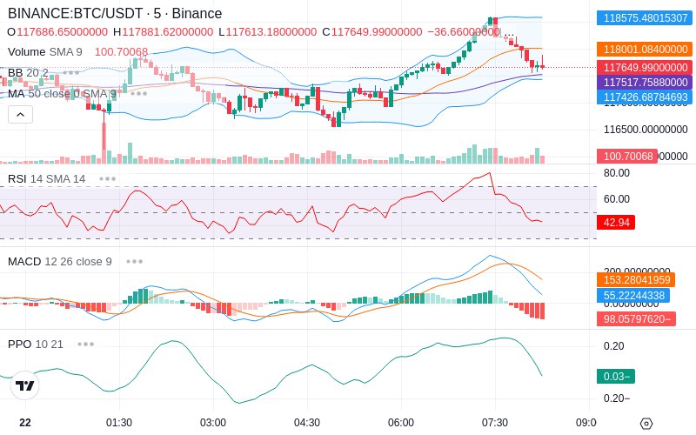This screenshot has width=696, height=435.
Task: Open chart settings gear icon
Action: click(x=646, y=424)
